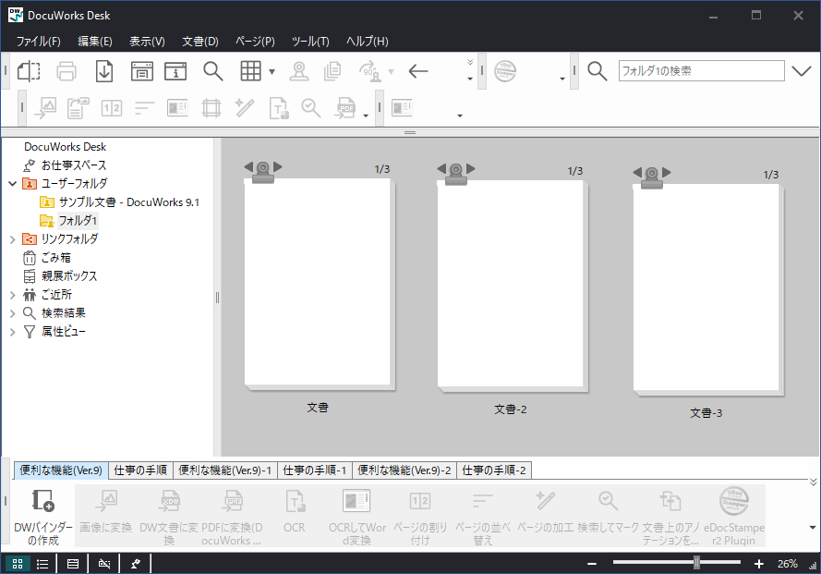Click the back arrow icon in the toolbar
Image resolution: width=821 pixels, height=574 pixels.
click(x=418, y=71)
